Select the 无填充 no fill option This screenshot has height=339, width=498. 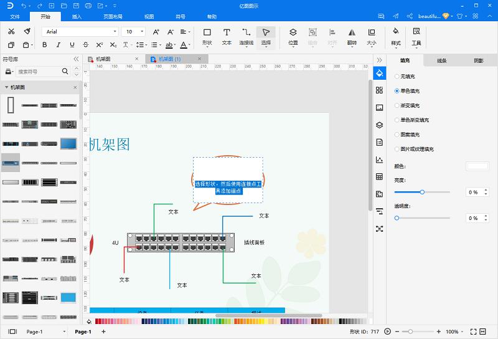(397, 76)
